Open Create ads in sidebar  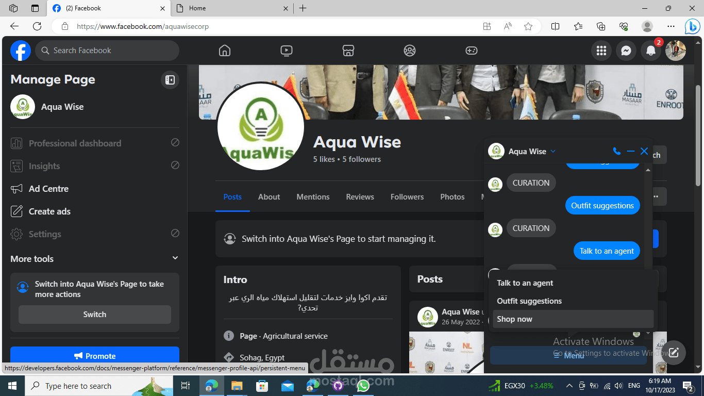click(95, 211)
